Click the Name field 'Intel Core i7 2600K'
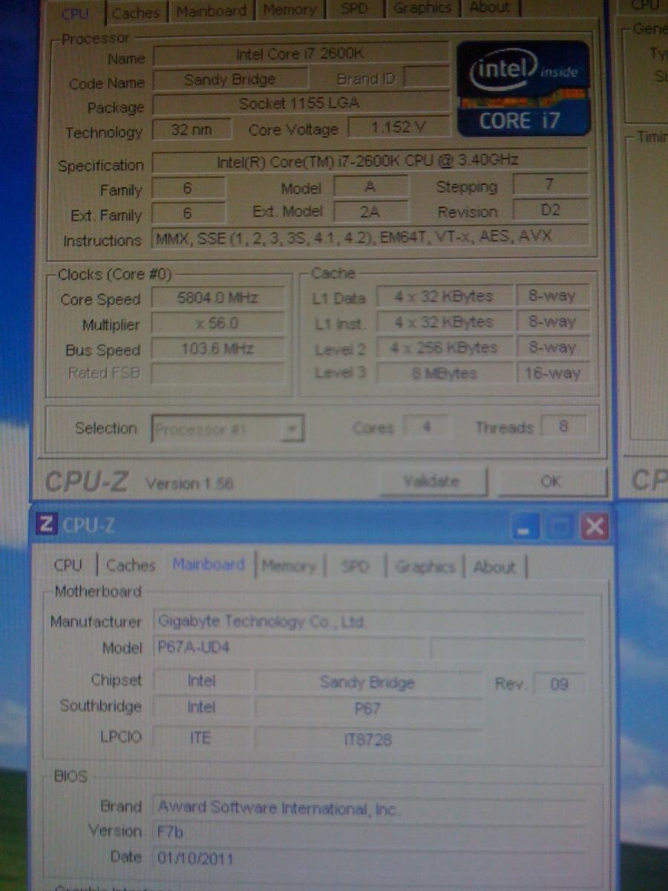668x891 pixels. point(301,54)
